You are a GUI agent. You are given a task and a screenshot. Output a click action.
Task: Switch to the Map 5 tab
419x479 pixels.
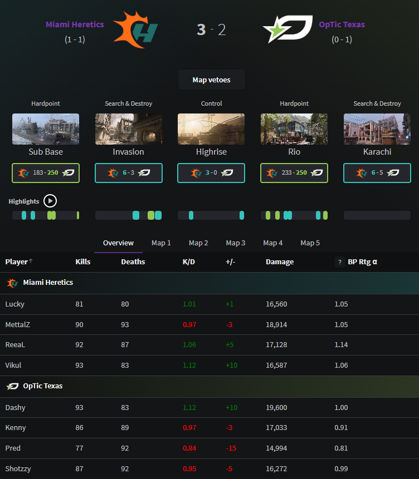coord(310,243)
